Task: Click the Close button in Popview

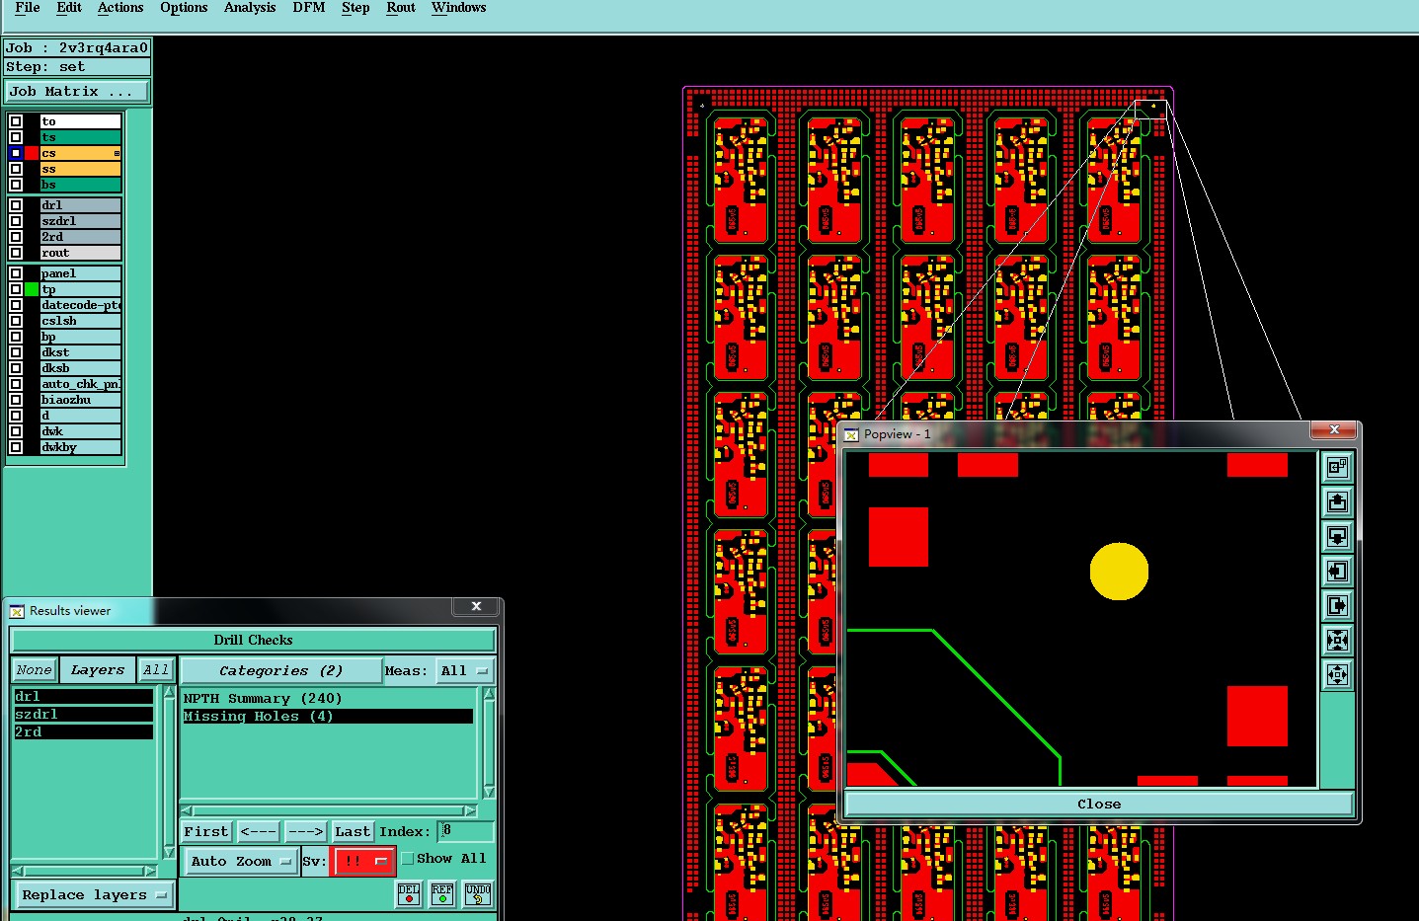Action: tap(1098, 805)
